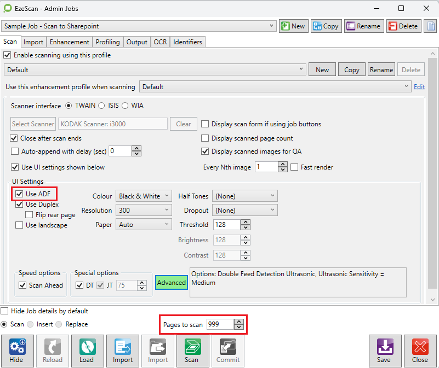439x368 pixels.
Task: Create a new job with New button
Action: coord(293,26)
